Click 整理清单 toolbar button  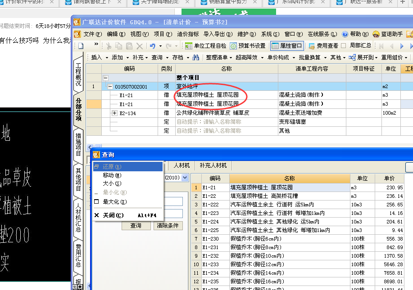tap(218, 57)
